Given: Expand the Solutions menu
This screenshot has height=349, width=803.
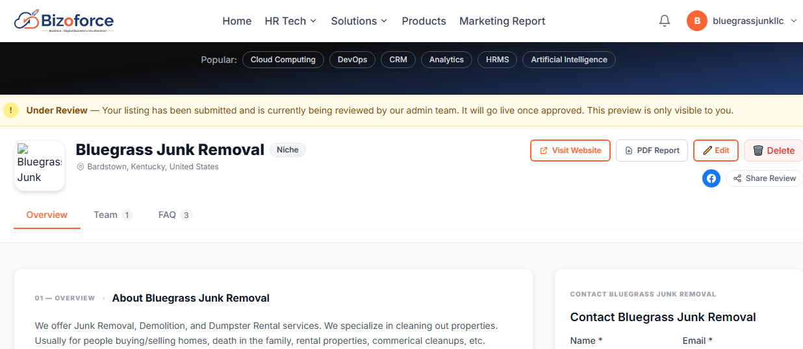Looking at the screenshot, I should tap(359, 21).
